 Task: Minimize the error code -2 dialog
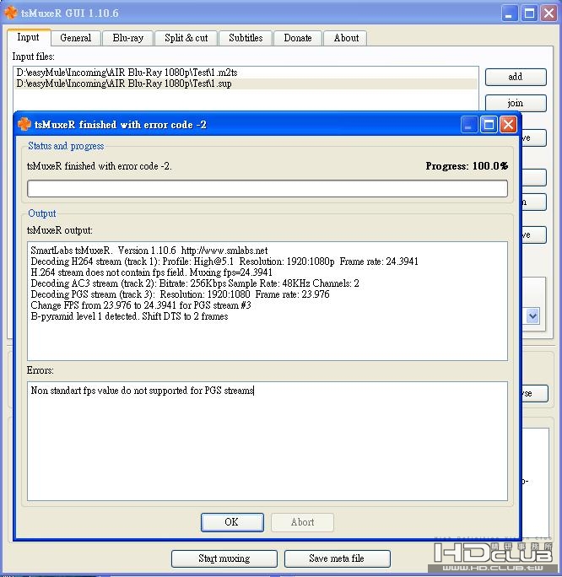(469, 125)
